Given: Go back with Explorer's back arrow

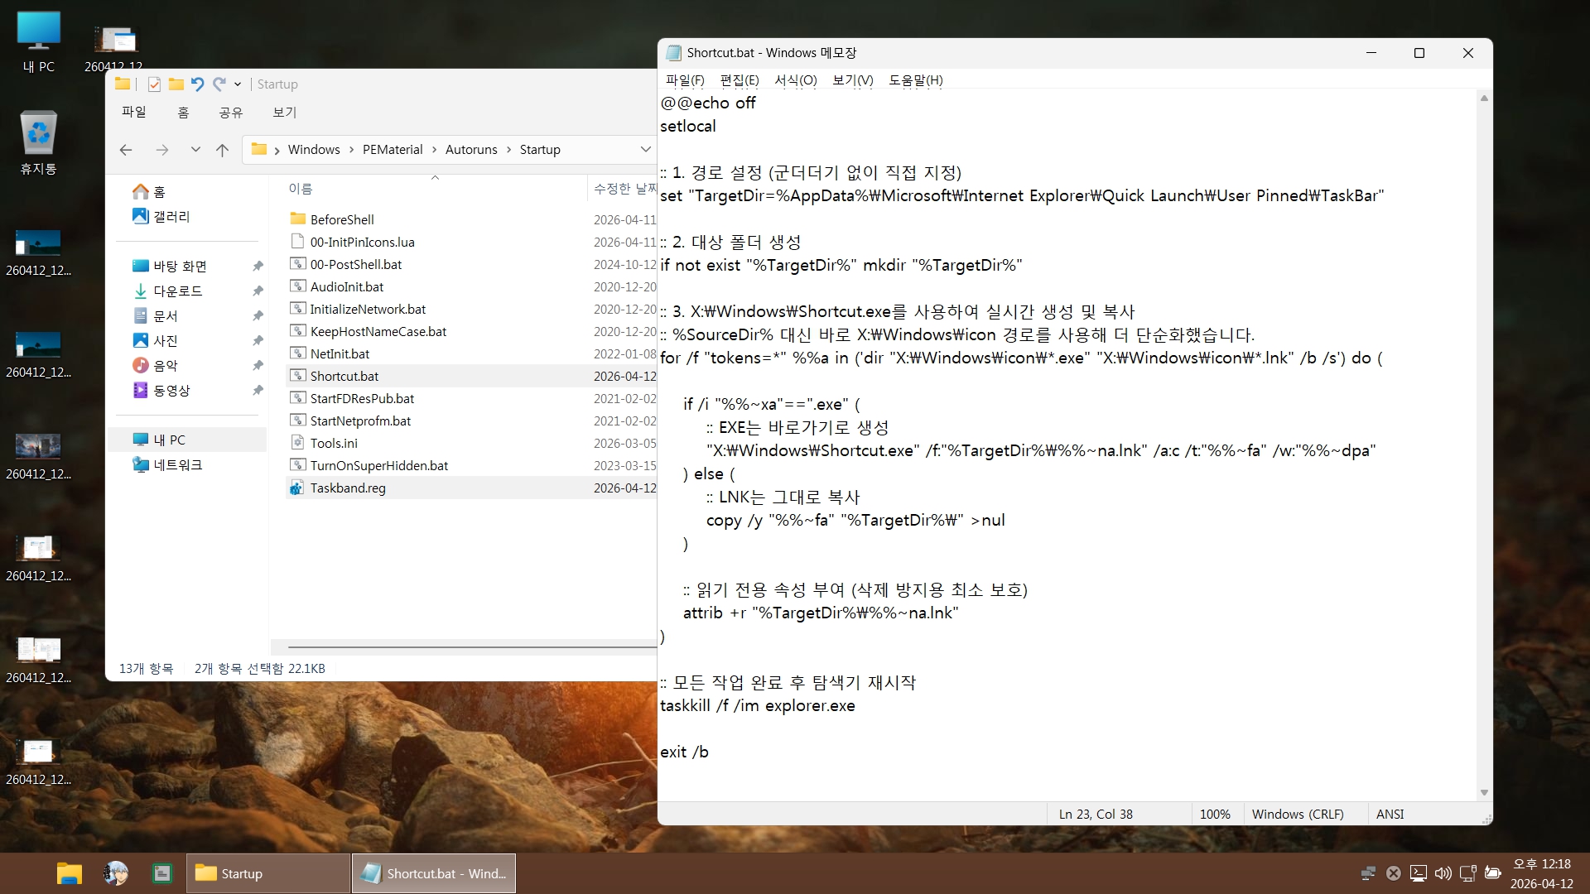Looking at the screenshot, I should 126,150.
